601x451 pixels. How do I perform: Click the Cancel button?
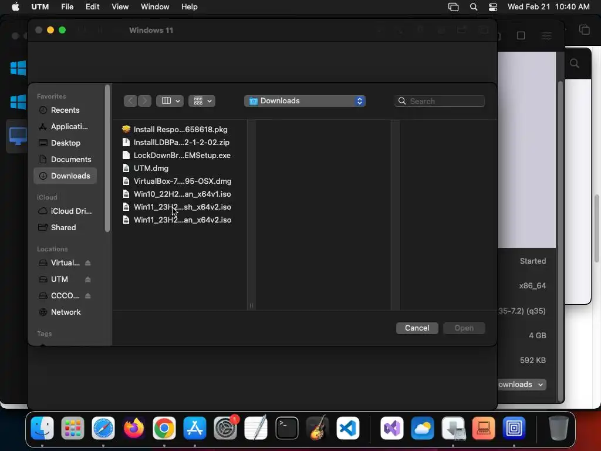click(x=417, y=328)
